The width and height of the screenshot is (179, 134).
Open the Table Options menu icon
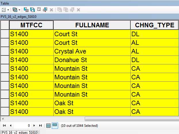pos(3,10)
